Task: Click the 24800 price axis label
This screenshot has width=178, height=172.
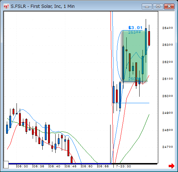Action: point(168,130)
